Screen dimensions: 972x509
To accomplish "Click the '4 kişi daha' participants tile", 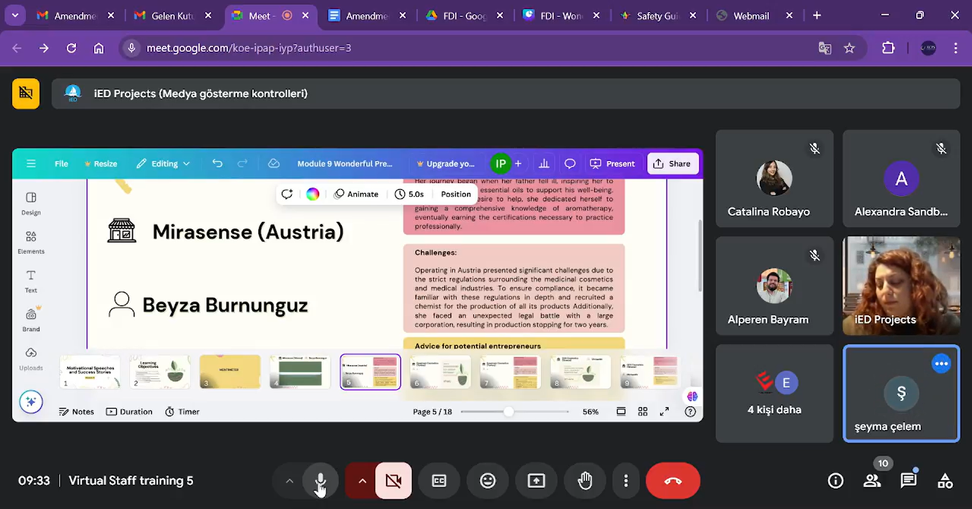I will [774, 394].
